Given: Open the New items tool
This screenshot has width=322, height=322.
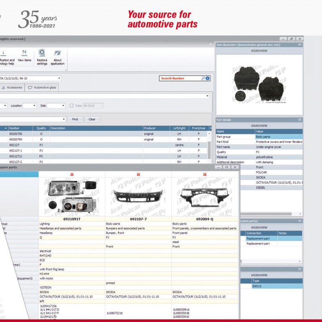Looking at the screenshot, I should click(24, 56).
